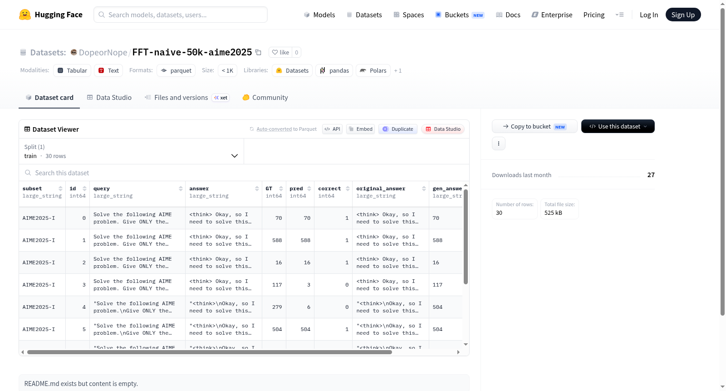Viewport: 726px width, 391px height.
Task: Click the Datasets library tag
Action: [292, 70]
